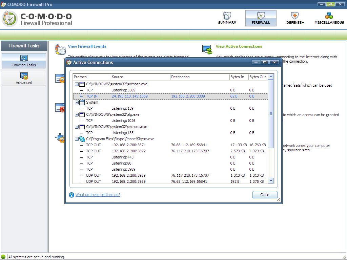Sort by the Source column header
This screenshot has height=260, width=347.
pos(141,77)
